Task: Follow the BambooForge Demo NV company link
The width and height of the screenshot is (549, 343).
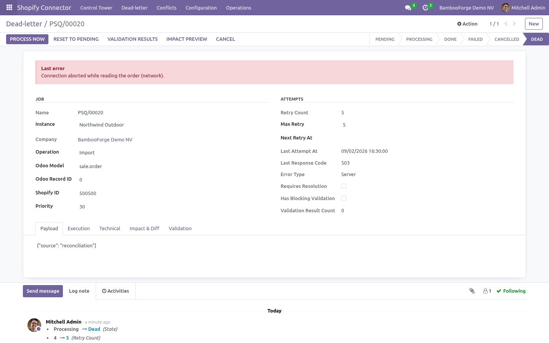Action: pyautogui.click(x=105, y=140)
